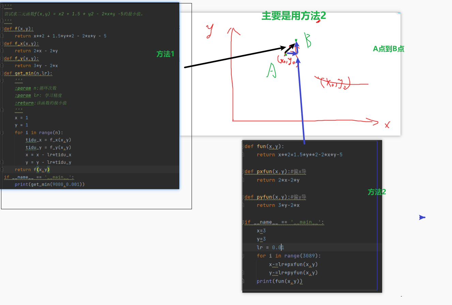Click the 主要是用方法2 heading on whiteboard
This screenshot has height=305, width=452.
[x=293, y=16]
